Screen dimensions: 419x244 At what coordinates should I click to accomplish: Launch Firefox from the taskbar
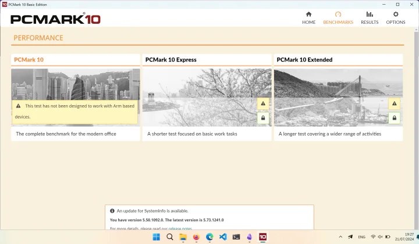click(197, 237)
